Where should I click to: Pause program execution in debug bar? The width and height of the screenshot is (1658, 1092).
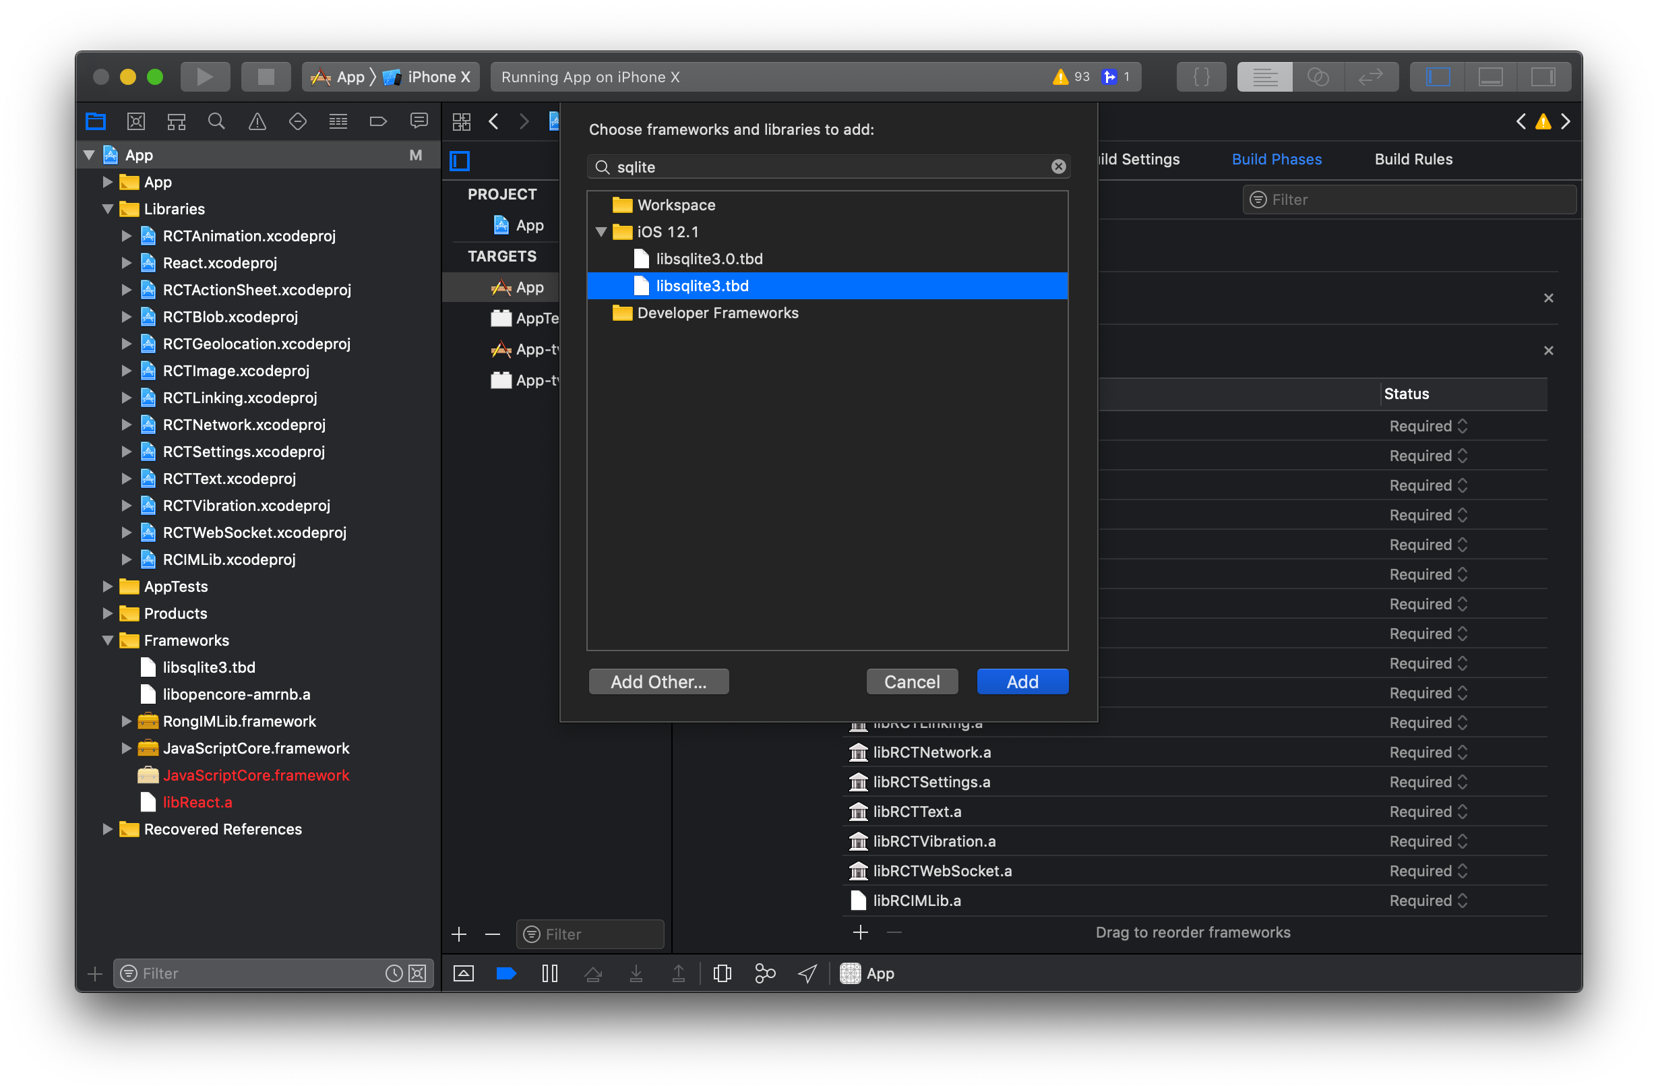click(550, 973)
